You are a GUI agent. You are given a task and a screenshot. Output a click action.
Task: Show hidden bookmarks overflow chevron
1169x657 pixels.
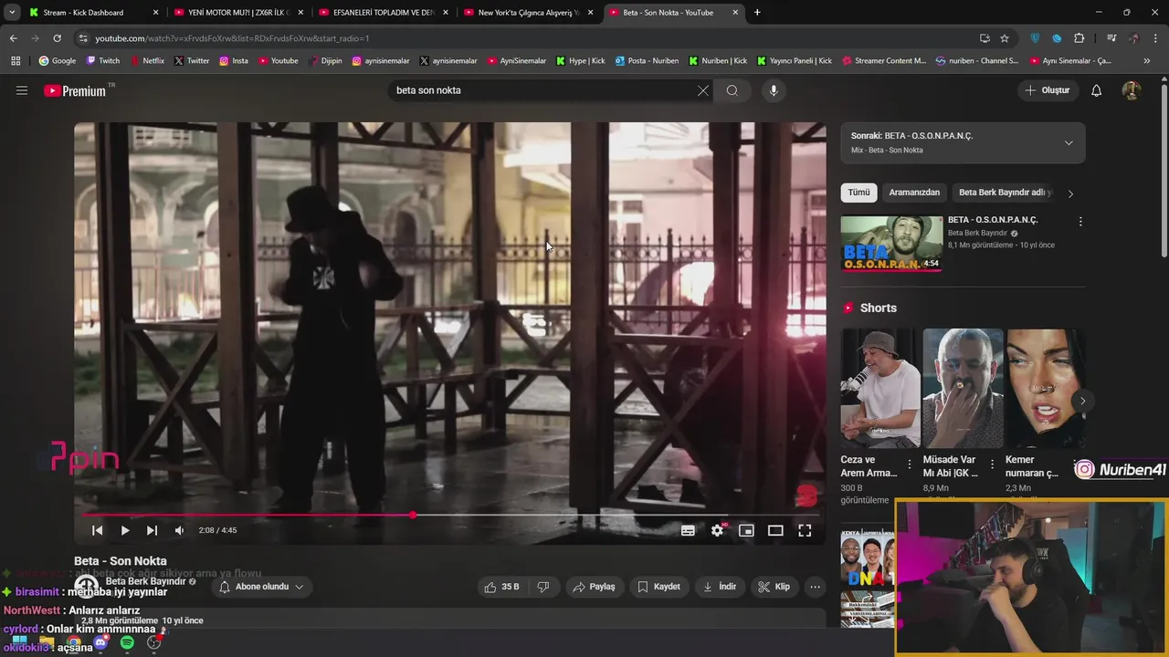tap(1148, 61)
